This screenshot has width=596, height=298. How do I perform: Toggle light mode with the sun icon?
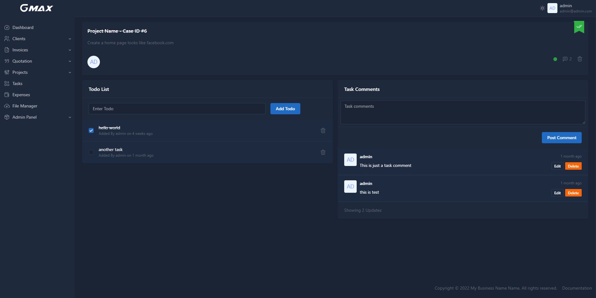click(542, 8)
